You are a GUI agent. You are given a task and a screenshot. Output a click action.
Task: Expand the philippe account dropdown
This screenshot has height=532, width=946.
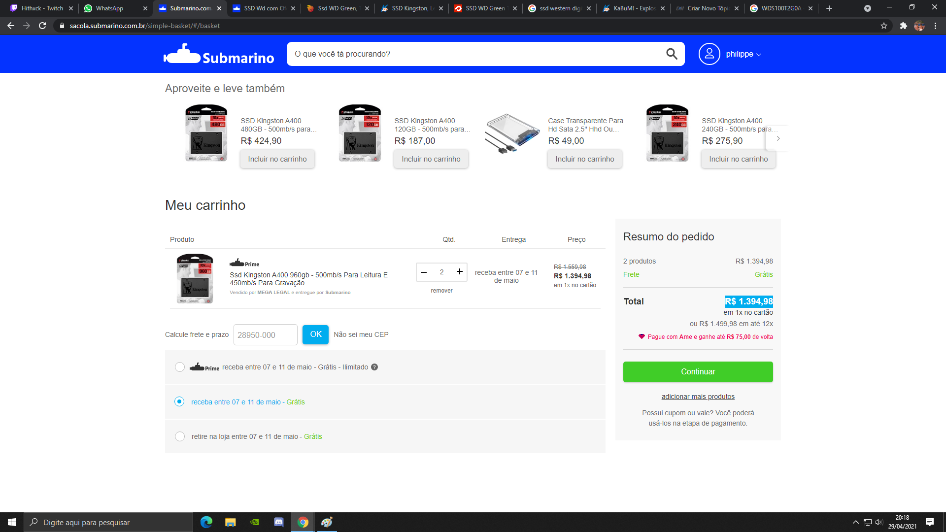pos(743,54)
